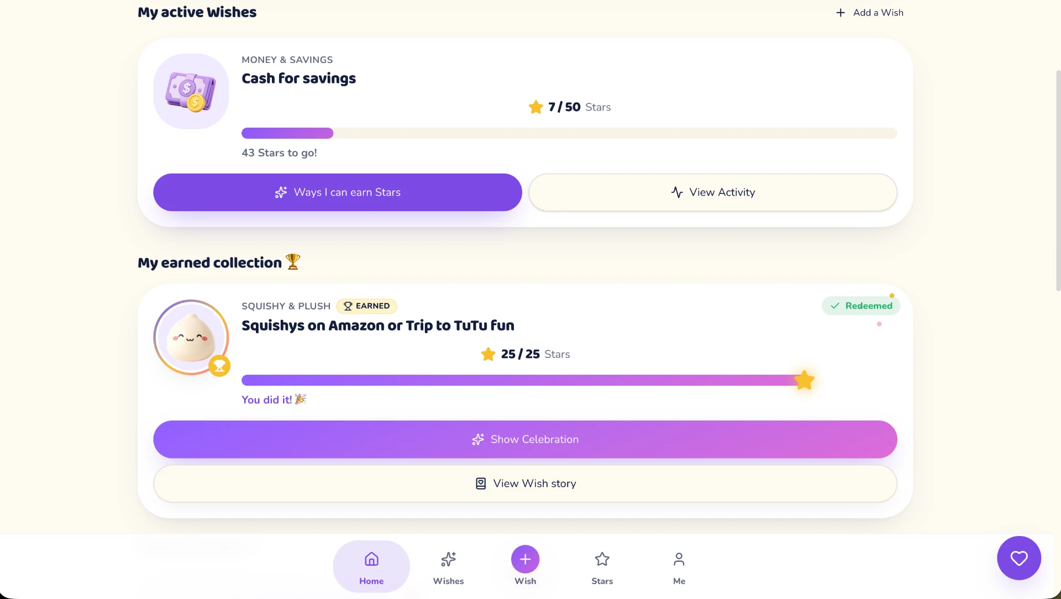Click the trophy badge on squishy avatar

tap(219, 366)
